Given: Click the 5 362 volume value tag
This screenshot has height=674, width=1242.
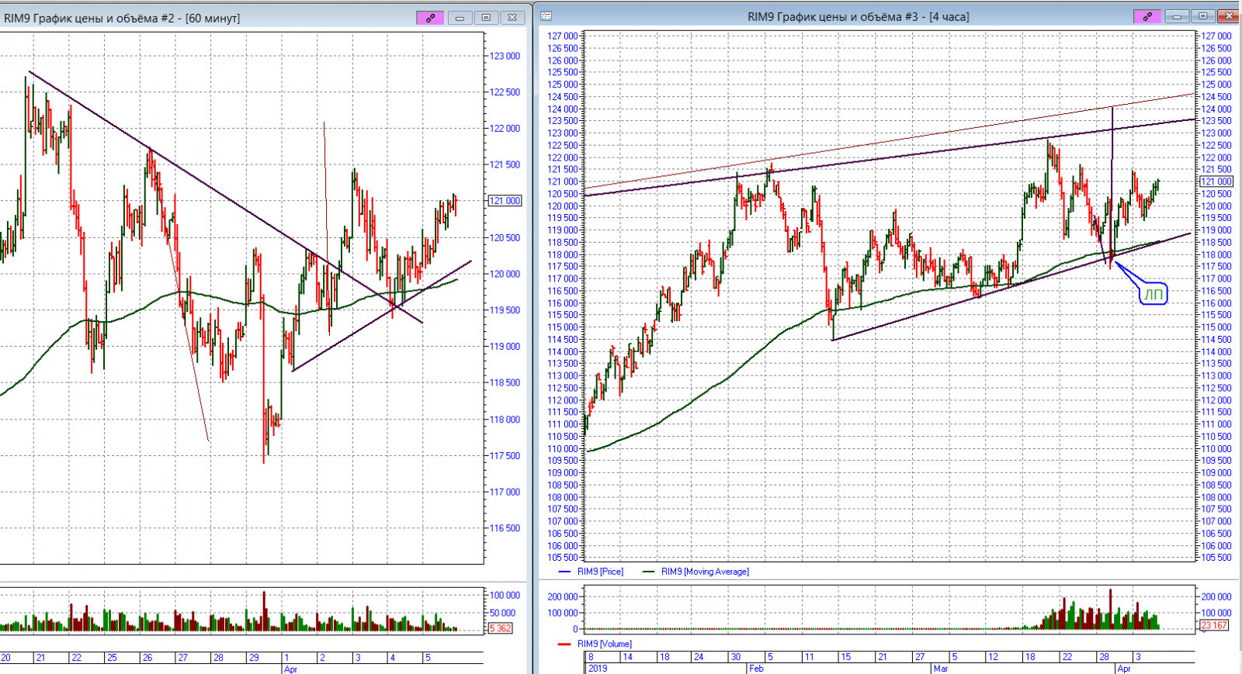Looking at the screenshot, I should [501, 628].
